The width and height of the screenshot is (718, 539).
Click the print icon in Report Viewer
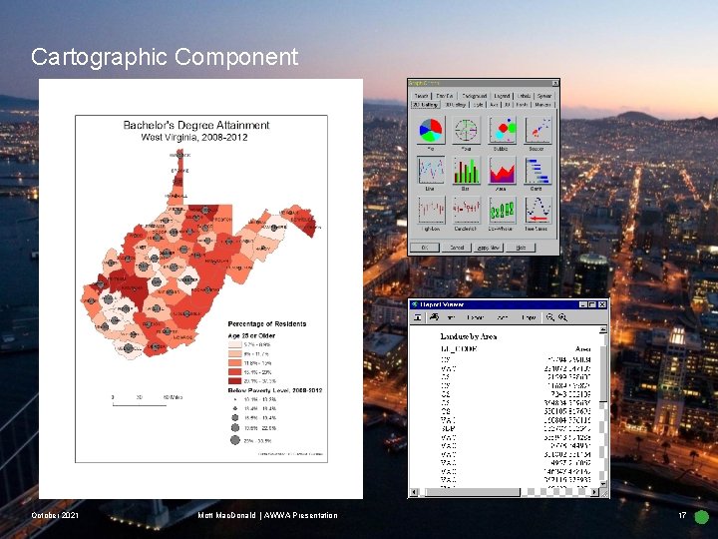[434, 317]
